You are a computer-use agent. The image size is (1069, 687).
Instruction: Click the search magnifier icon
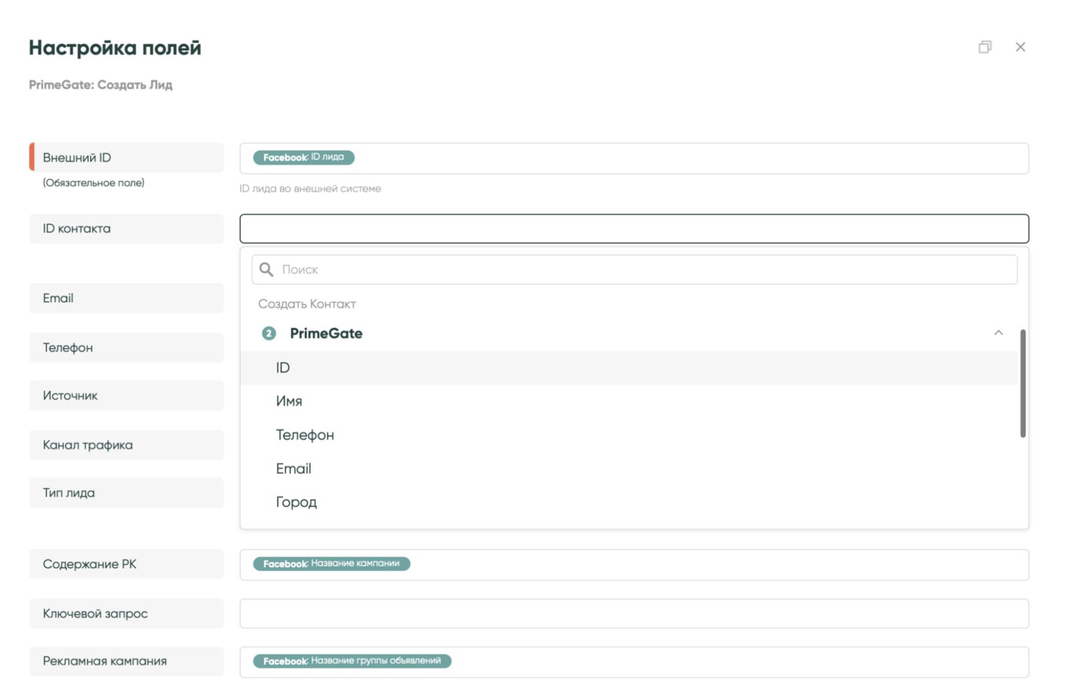(x=267, y=269)
